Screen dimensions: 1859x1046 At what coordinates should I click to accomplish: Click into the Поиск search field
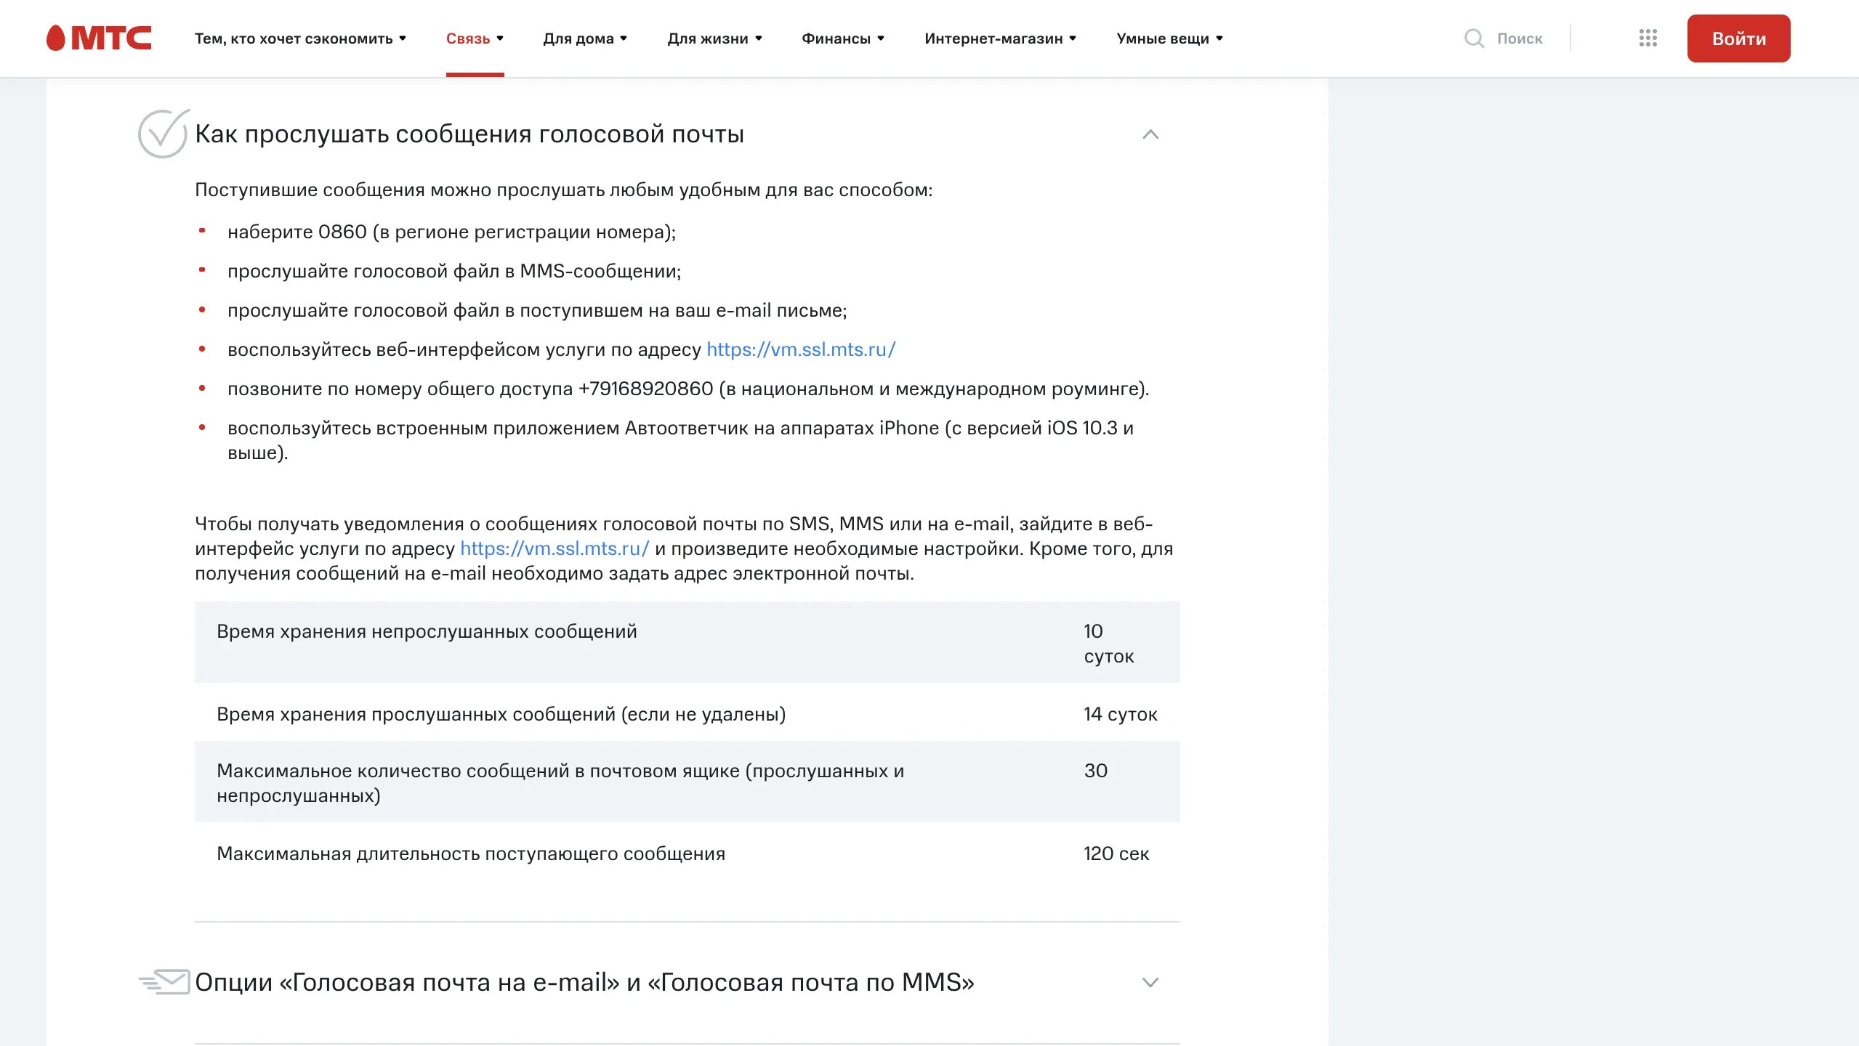coord(1519,38)
